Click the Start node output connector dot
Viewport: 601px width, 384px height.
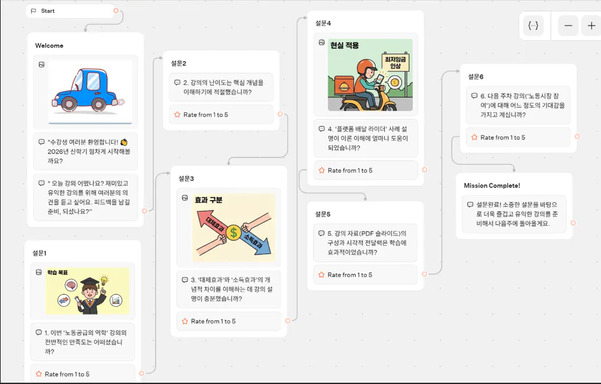(x=116, y=11)
